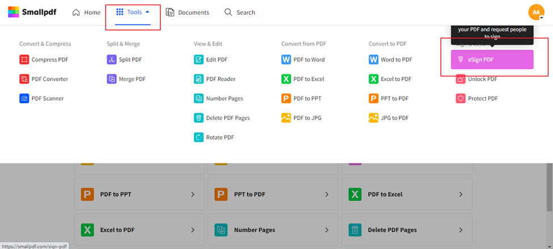Click the Home house icon
The height and width of the screenshot is (249, 553).
coord(76,12)
